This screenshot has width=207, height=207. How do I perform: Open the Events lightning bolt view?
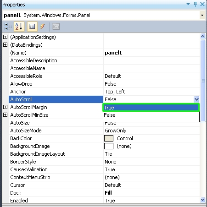click(43, 27)
